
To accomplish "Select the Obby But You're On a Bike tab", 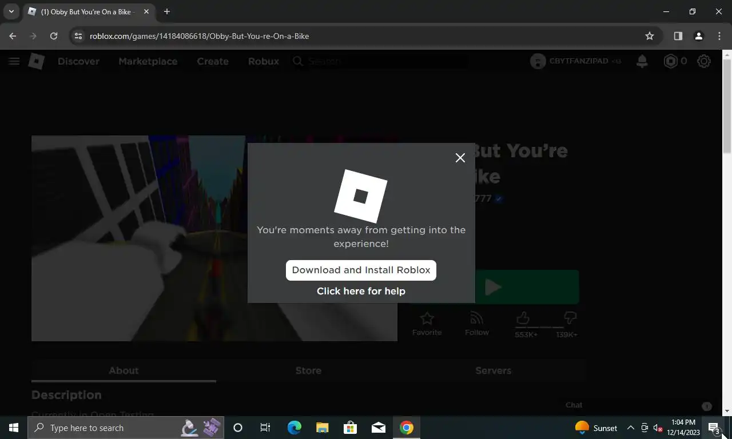I will pyautogui.click(x=89, y=11).
